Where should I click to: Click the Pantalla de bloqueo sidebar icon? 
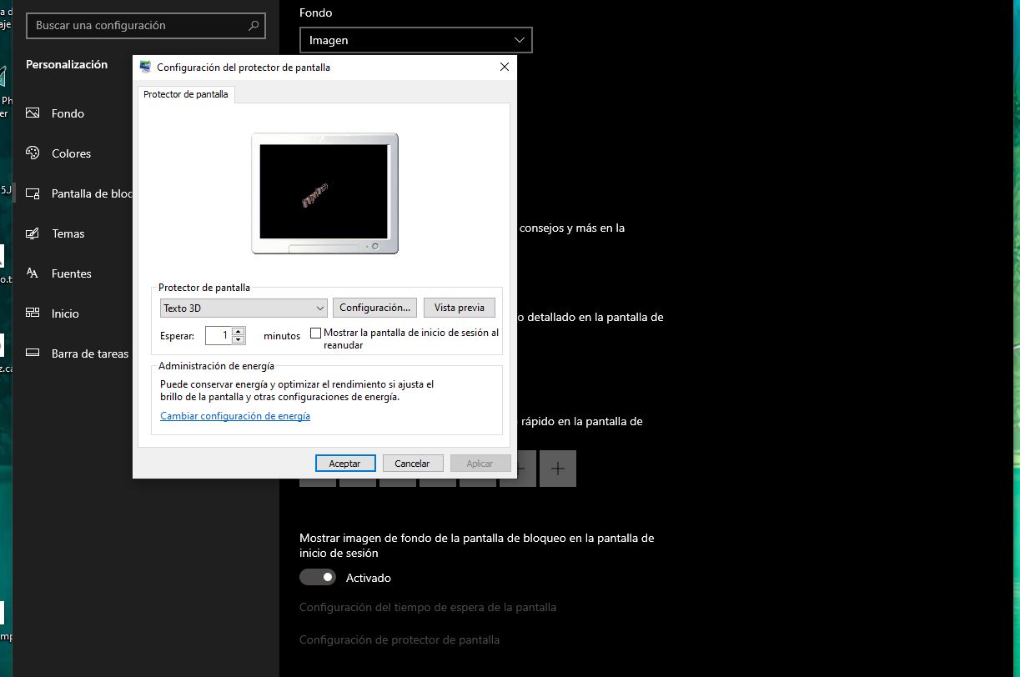[x=33, y=193]
